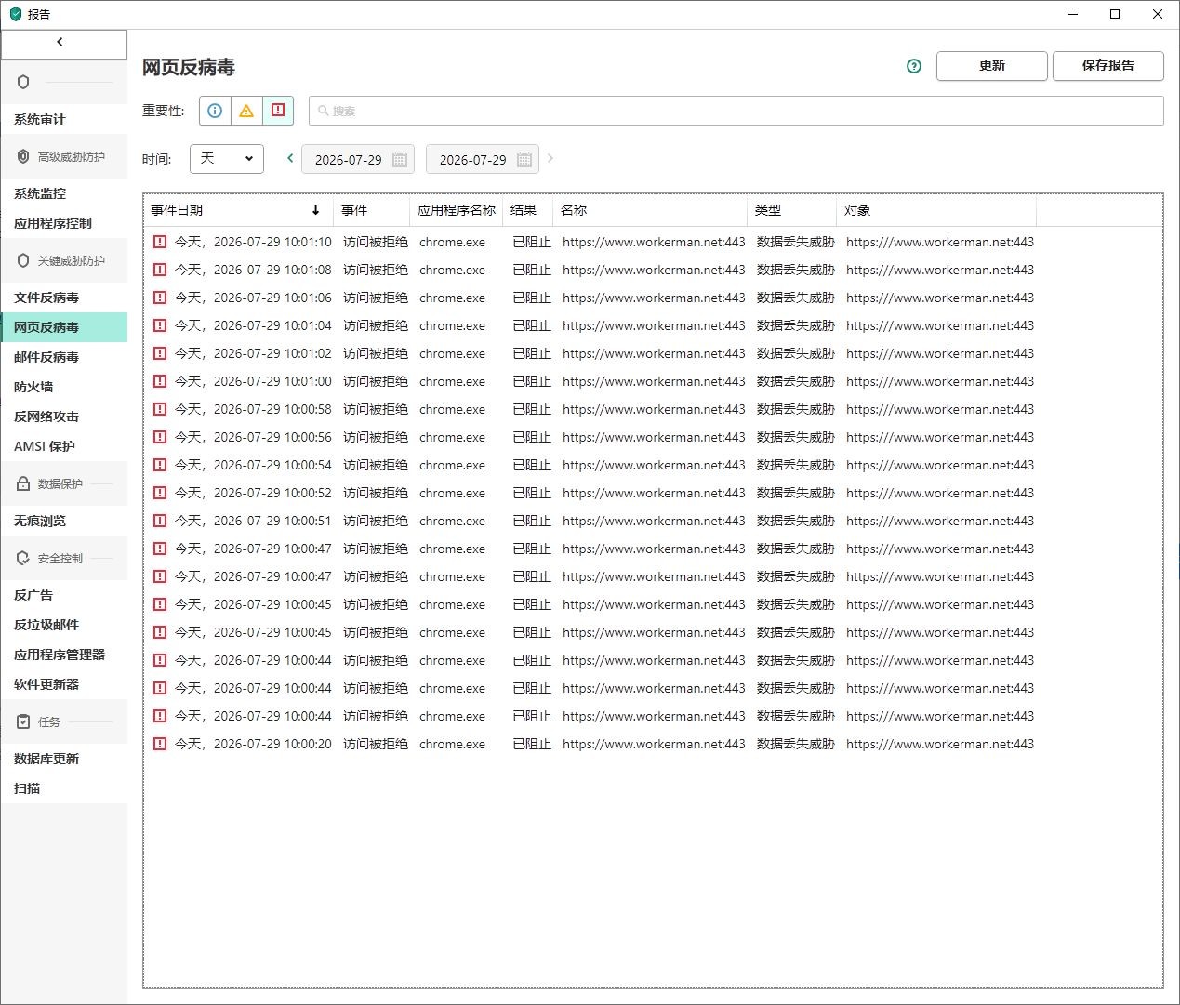Viewport: 1180px width, 1005px height.
Task: Open AMSI 保护 in the sidebar
Action: 64,446
